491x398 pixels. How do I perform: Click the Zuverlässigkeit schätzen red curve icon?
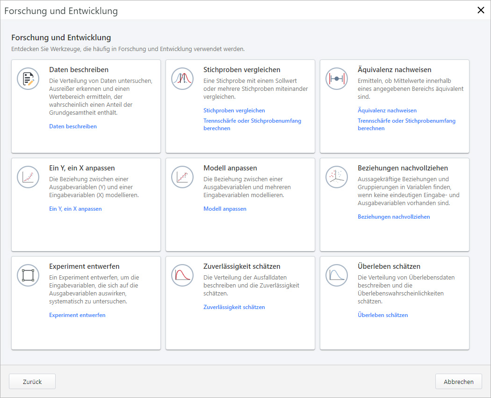coord(182,275)
